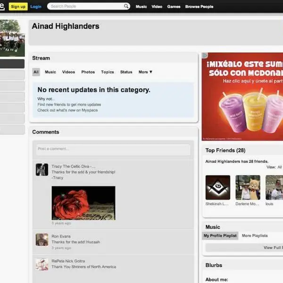The width and height of the screenshot is (283, 283).
Task: Click the yellow Sign up button
Action: coord(18,7)
